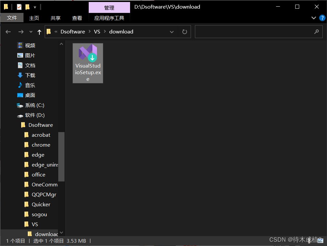
Task: Open the address bar history dropdown
Action: 172,32
